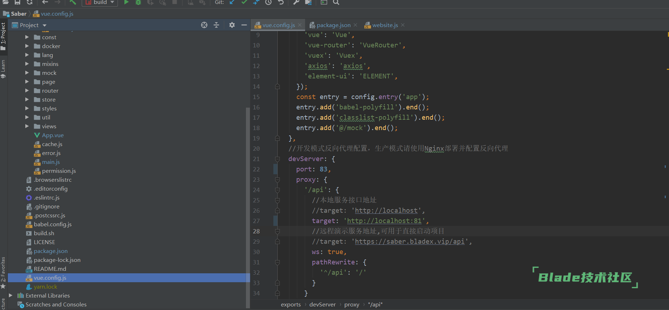Close the vue.config.js editor tab
Viewport: 669px width, 310px height.
click(x=300, y=25)
